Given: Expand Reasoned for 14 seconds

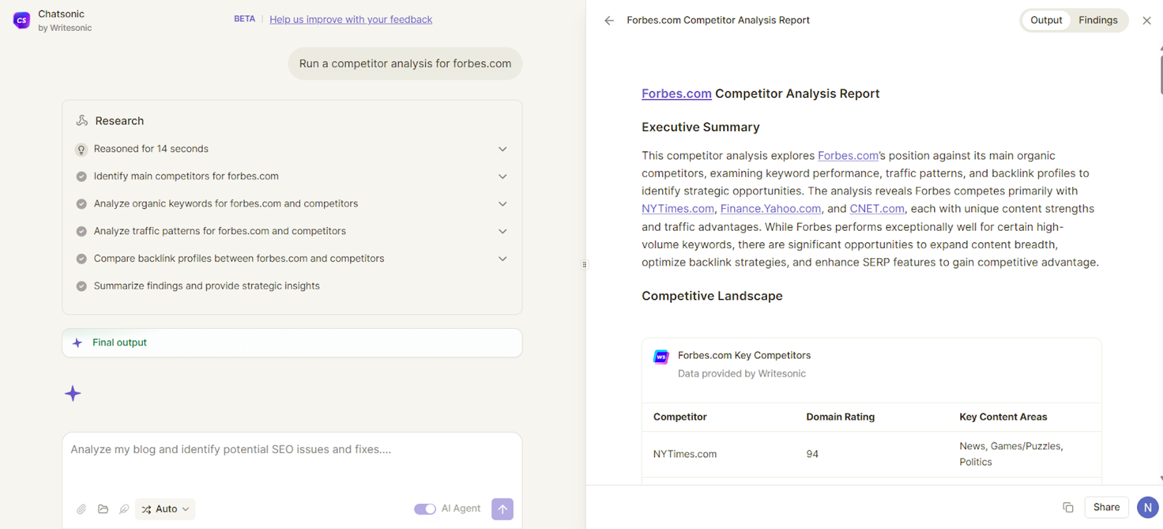Looking at the screenshot, I should [x=502, y=149].
